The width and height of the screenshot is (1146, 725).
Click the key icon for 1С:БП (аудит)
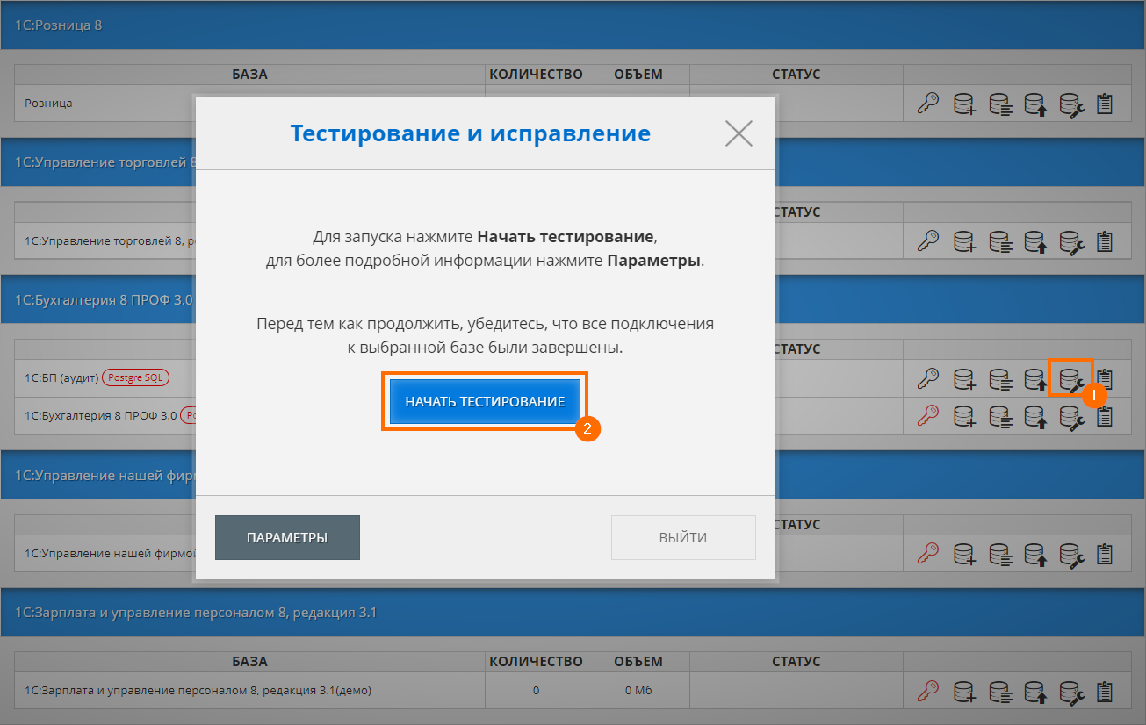point(928,378)
